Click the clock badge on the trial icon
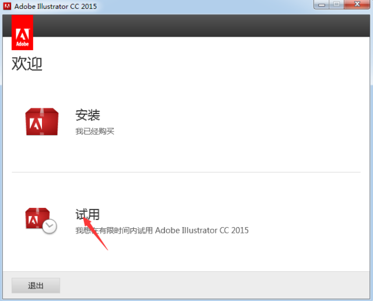Image resolution: width=373 pixels, height=301 pixels. pyautogui.click(x=50, y=226)
